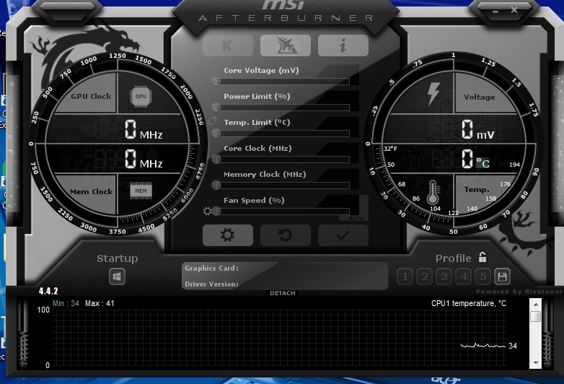Select profile slot 3
Screen dimensions: 564x384
click(x=444, y=276)
